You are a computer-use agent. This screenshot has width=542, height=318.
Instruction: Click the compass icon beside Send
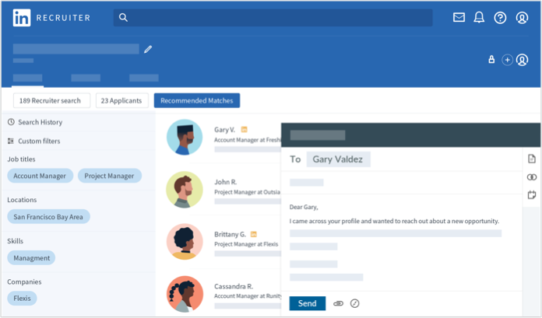click(354, 303)
